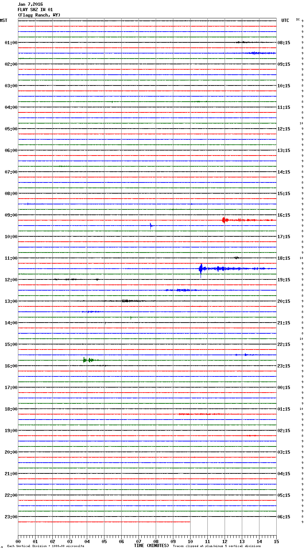Select the 13:00 MST time label
305x551 pixels.
pos(11,301)
